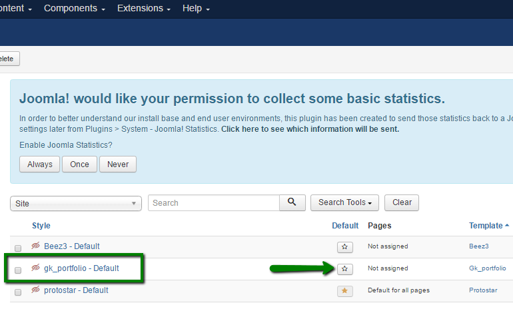Tick the checkbox for protostar - Default

pyautogui.click(x=18, y=292)
